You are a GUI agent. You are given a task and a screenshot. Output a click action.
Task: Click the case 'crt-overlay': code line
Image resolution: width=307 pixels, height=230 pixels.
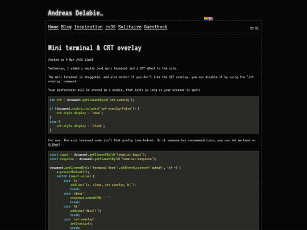[x=80, y=219]
